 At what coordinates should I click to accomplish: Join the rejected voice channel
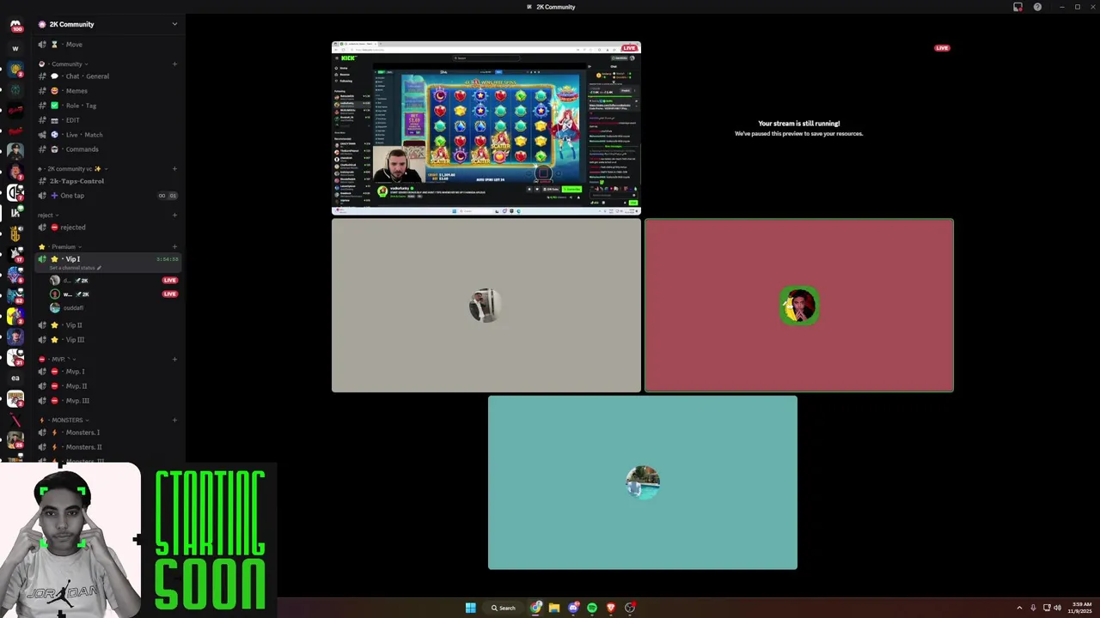(x=107, y=227)
